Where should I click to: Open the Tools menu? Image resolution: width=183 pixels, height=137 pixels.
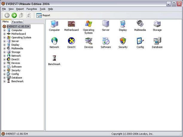point(42,9)
